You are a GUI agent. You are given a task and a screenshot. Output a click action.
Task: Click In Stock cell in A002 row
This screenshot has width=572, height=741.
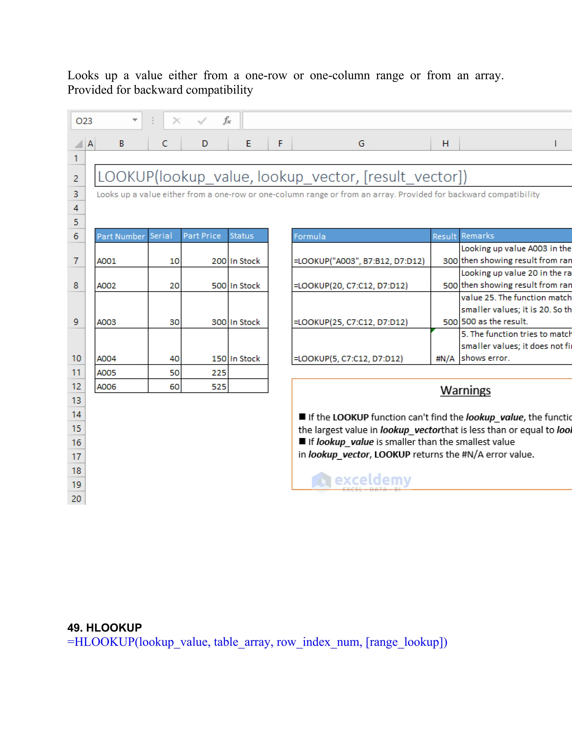point(248,280)
